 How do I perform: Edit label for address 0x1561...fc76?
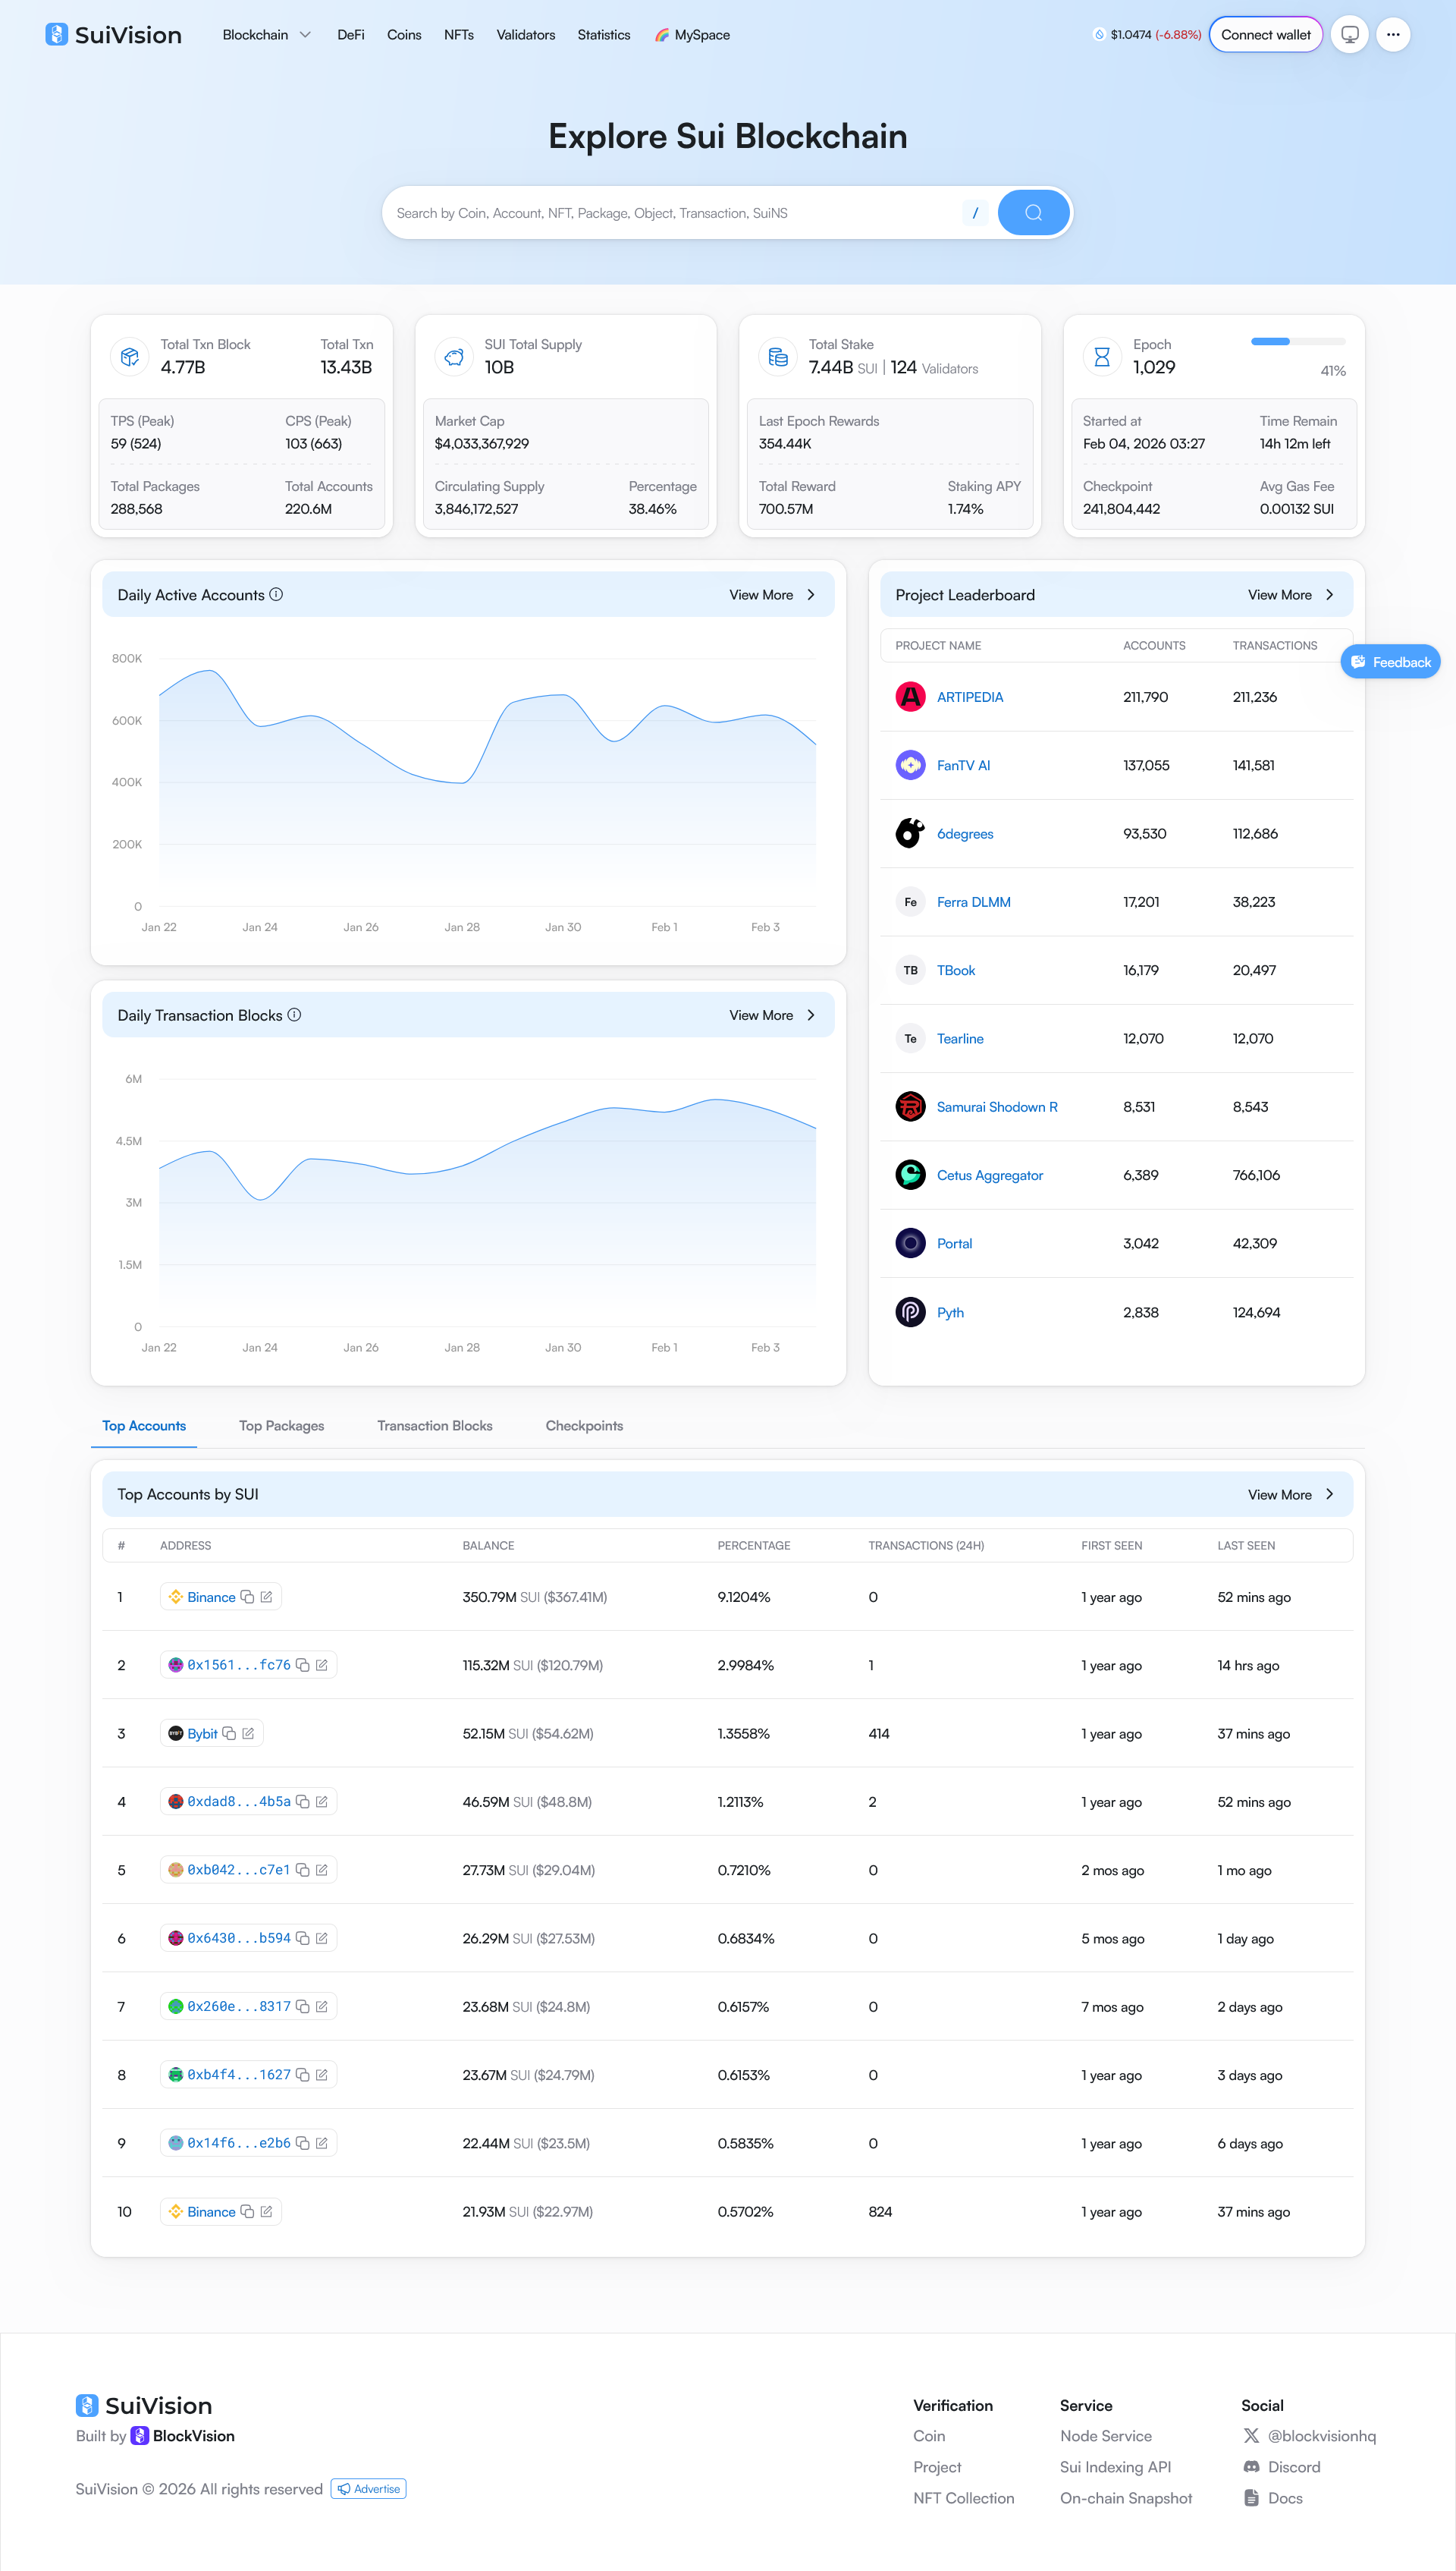(x=322, y=1666)
